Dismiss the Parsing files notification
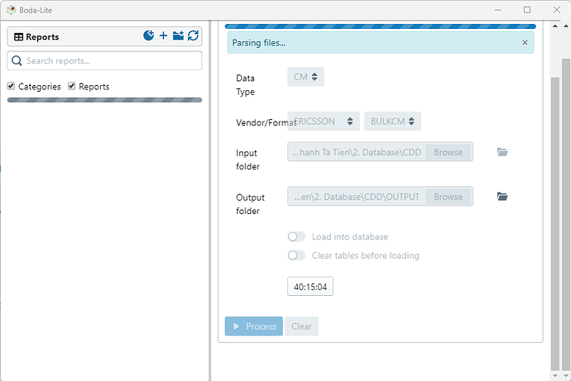The height and width of the screenshot is (381, 571). tap(525, 42)
